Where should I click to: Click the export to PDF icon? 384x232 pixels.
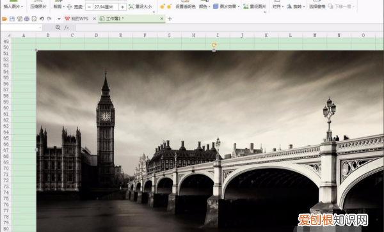19,19
